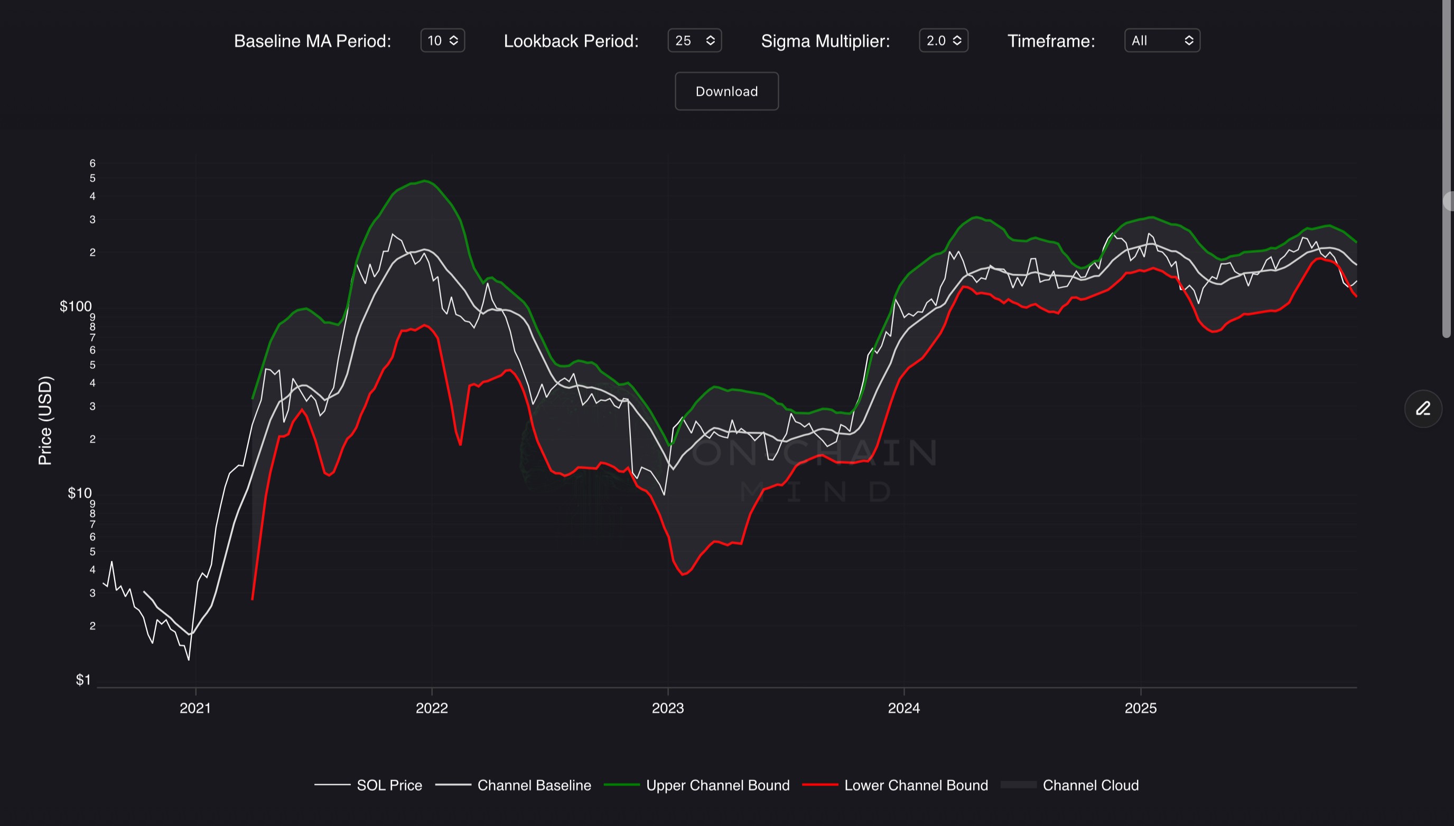Hide the Lower Channel Bound series
Viewport: 1454px width, 826px height.
click(x=916, y=785)
